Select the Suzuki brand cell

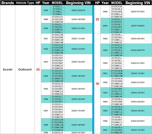click(8, 69)
